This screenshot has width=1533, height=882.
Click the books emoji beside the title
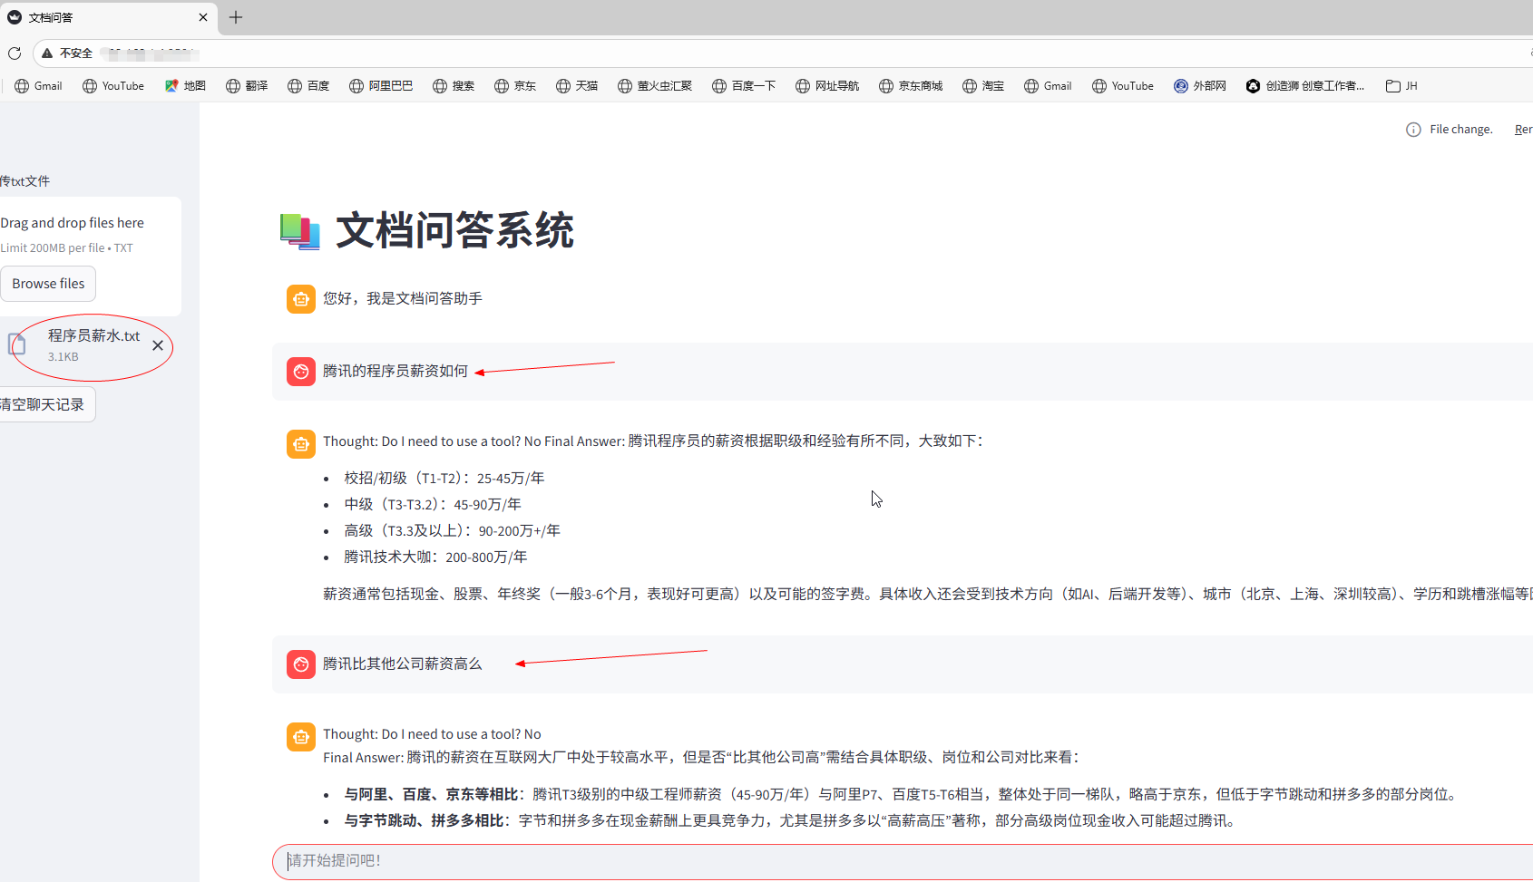[299, 231]
